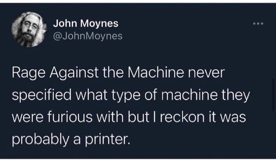The width and height of the screenshot is (276, 161).
Task: Click the display name John Moynes
Action: [x=86, y=24]
